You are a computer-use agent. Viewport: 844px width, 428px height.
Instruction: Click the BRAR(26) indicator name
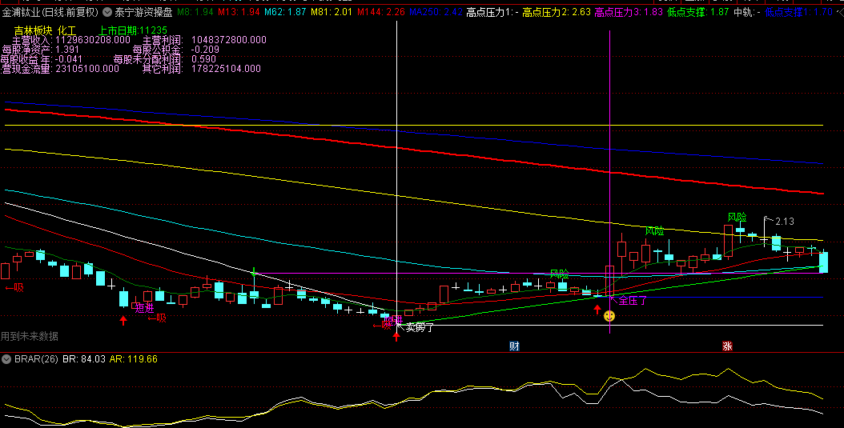pyautogui.click(x=36, y=358)
